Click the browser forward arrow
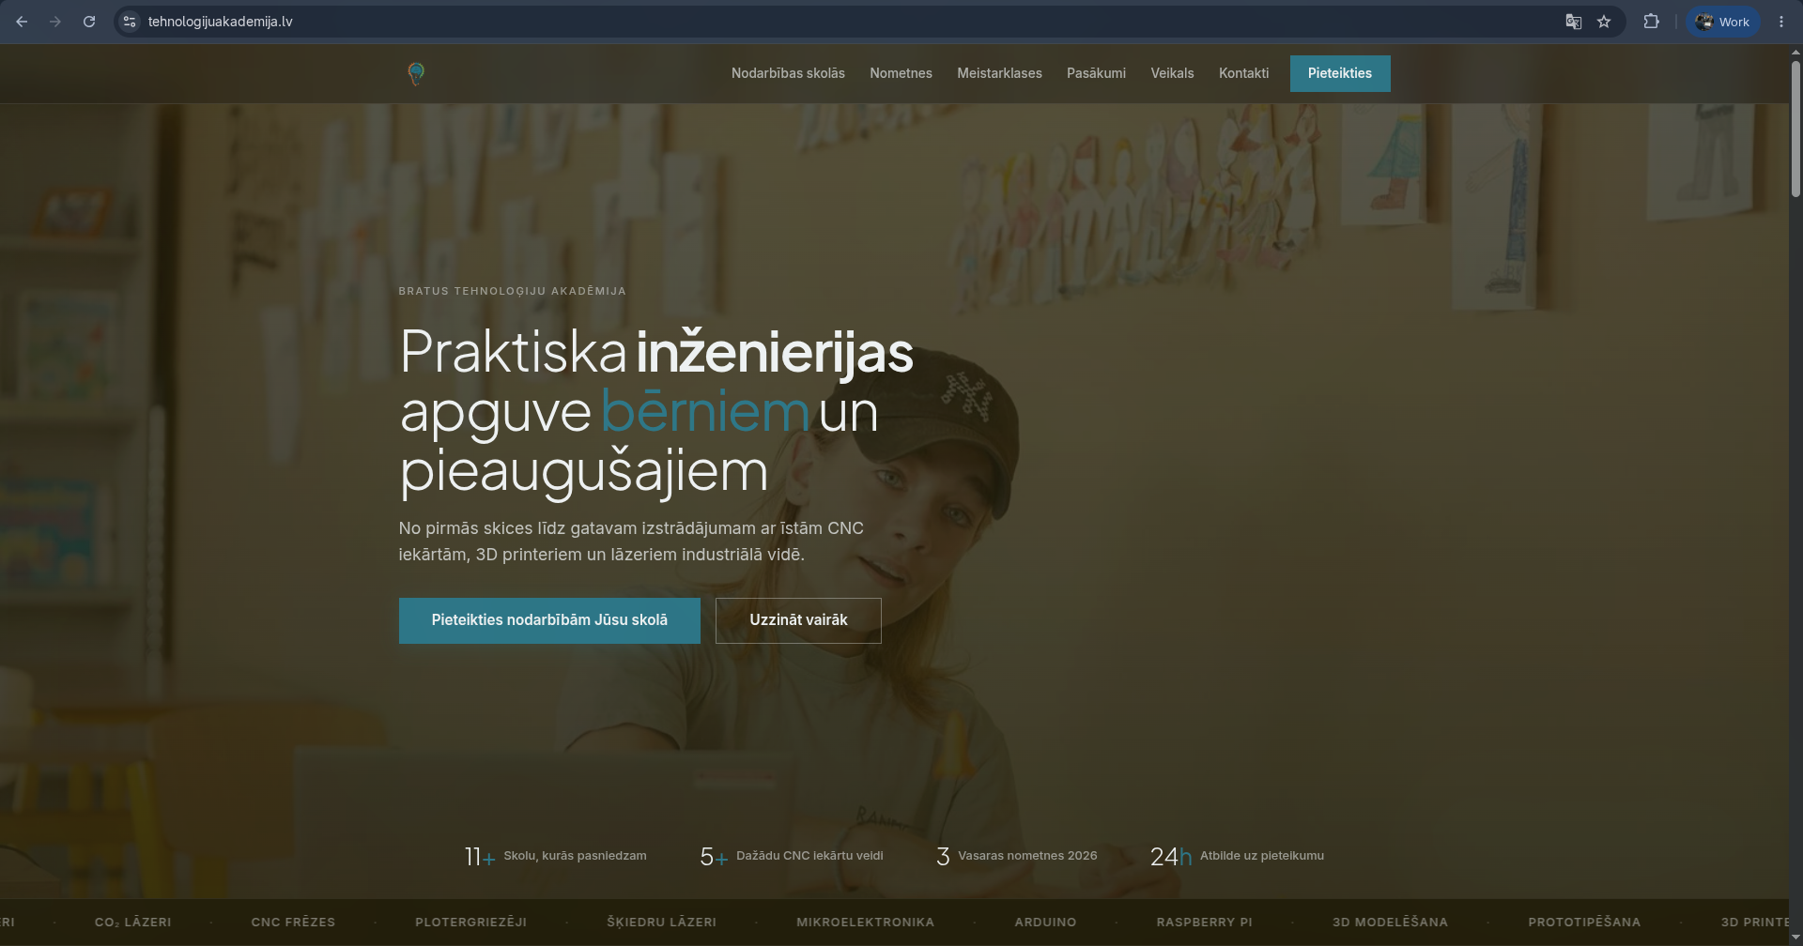Viewport: 1803px width, 946px height. click(x=55, y=22)
